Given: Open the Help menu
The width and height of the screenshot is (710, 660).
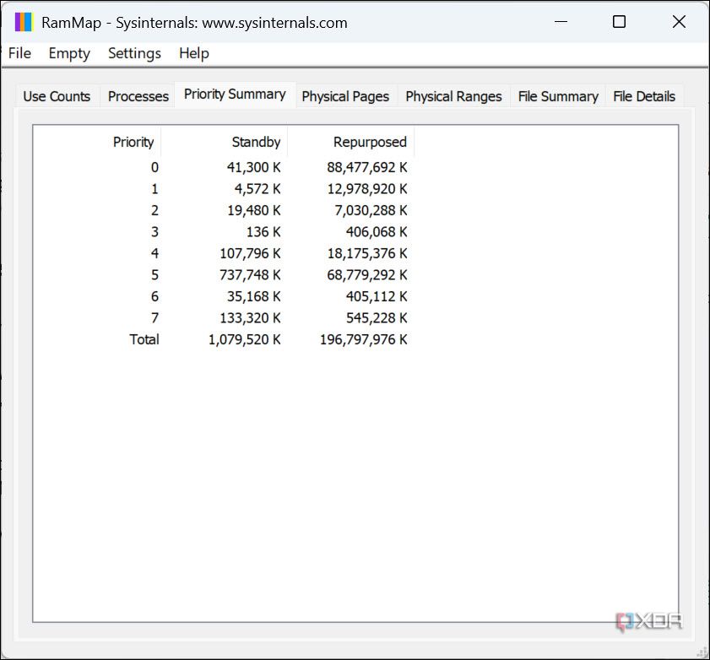Looking at the screenshot, I should click(194, 53).
